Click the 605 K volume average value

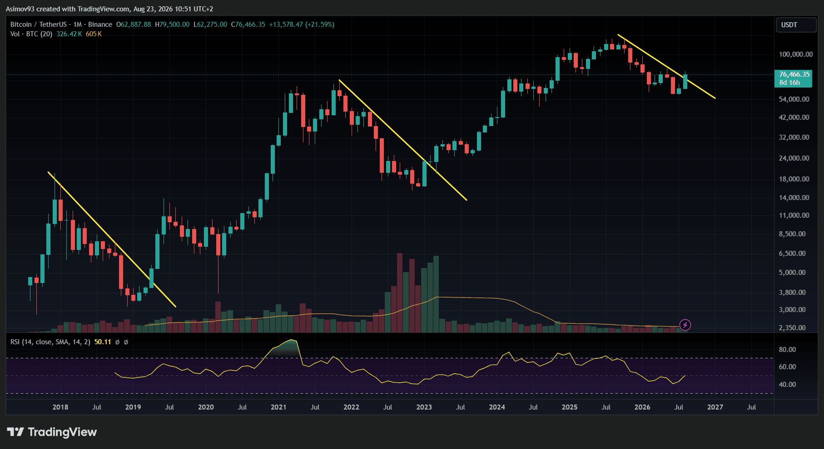click(x=94, y=34)
